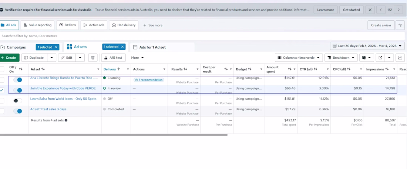Image resolution: width=407 pixels, height=169 pixels.
Task: Open the reports icon dropdown
Action: pyautogui.click(x=366, y=58)
